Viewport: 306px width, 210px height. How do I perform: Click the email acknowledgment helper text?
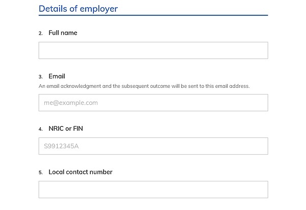click(x=144, y=86)
